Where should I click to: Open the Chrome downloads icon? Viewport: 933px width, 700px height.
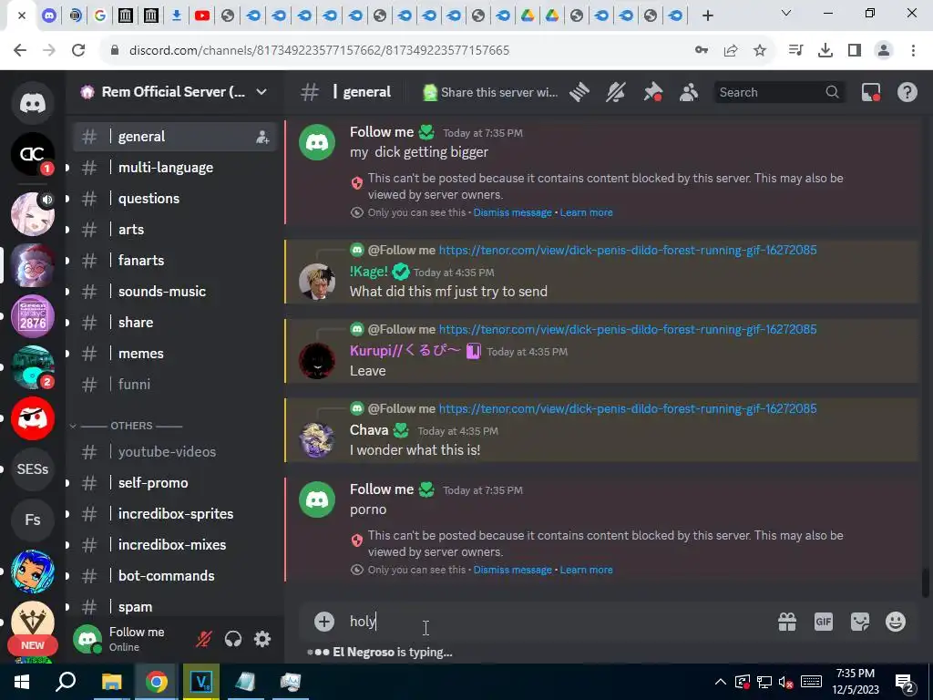825,51
